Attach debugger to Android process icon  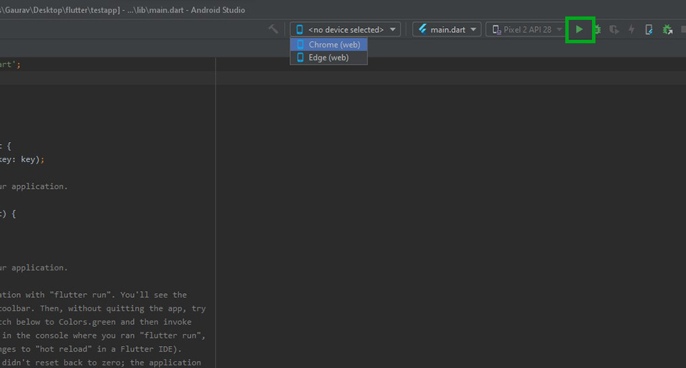point(667,30)
